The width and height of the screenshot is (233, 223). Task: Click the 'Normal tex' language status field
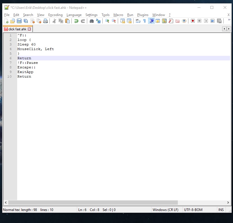coord(11,210)
